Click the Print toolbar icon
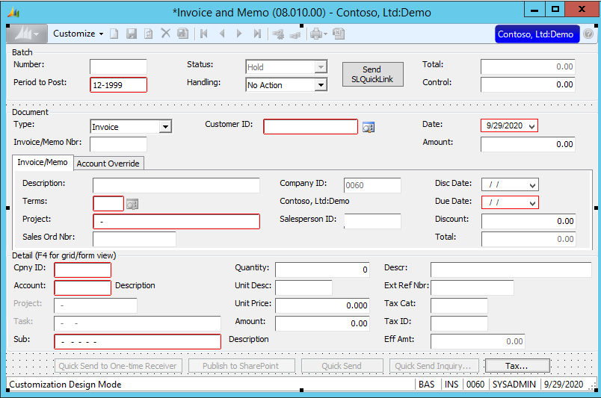Viewport: 601px width, 398px height. pyautogui.click(x=316, y=34)
